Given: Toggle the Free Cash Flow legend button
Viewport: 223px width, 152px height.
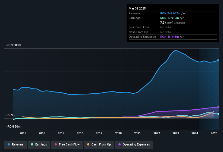Looking at the screenshot, I should 67,145.
